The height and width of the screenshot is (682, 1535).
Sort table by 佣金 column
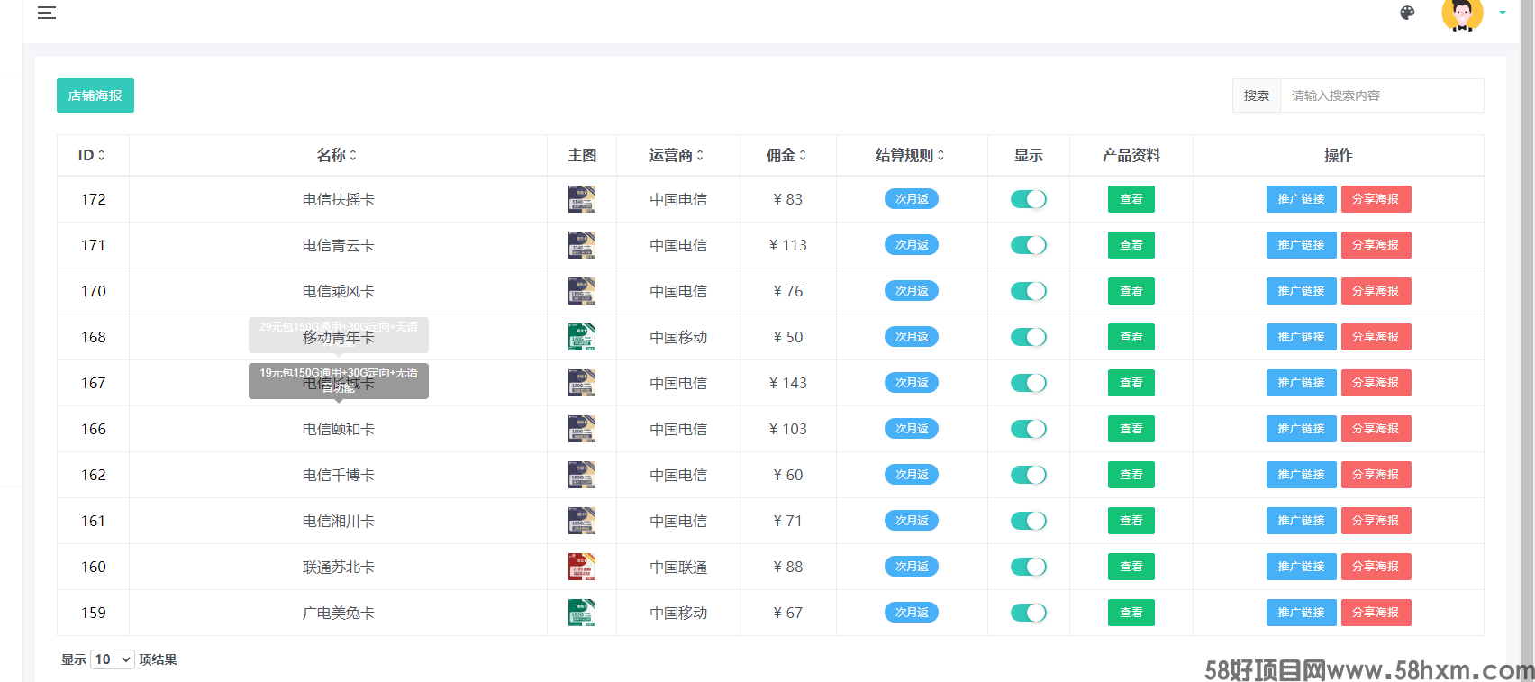[787, 155]
